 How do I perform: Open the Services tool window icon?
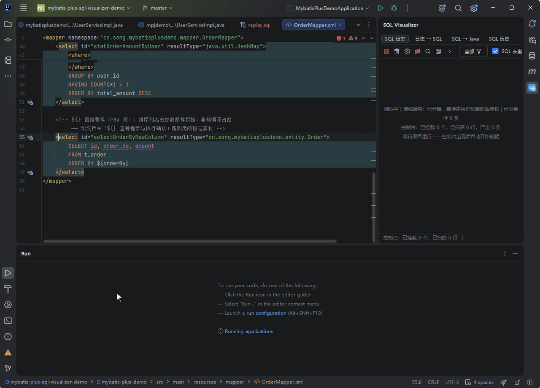pos(8,304)
